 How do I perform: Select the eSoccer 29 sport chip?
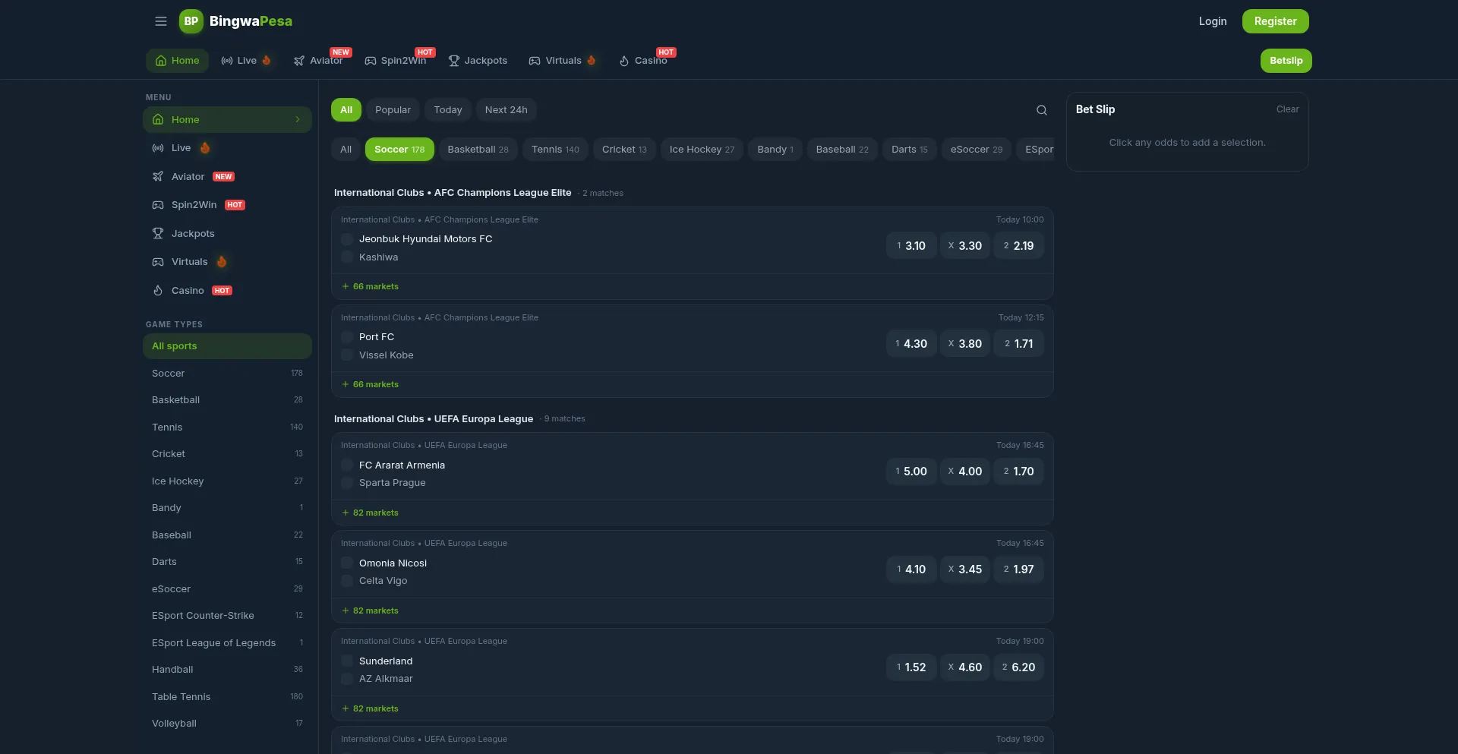click(977, 150)
